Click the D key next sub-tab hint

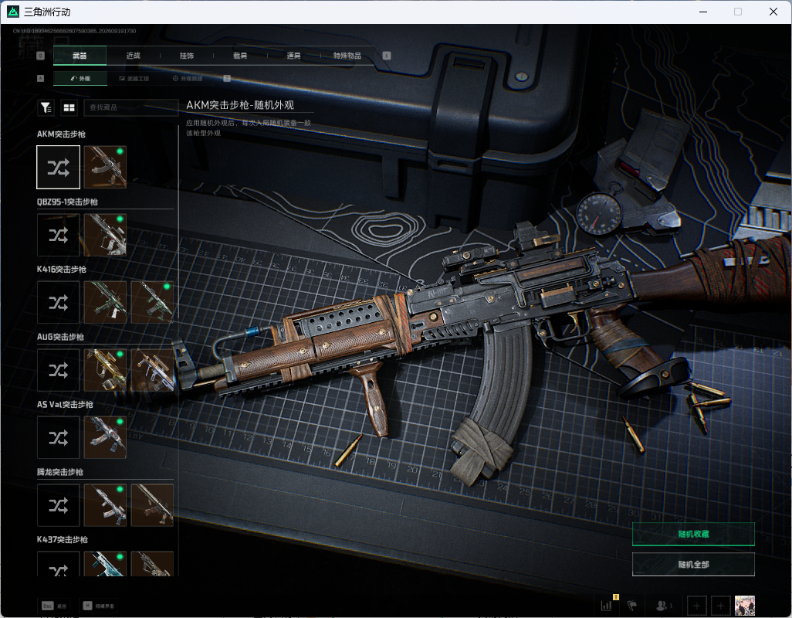(227, 78)
